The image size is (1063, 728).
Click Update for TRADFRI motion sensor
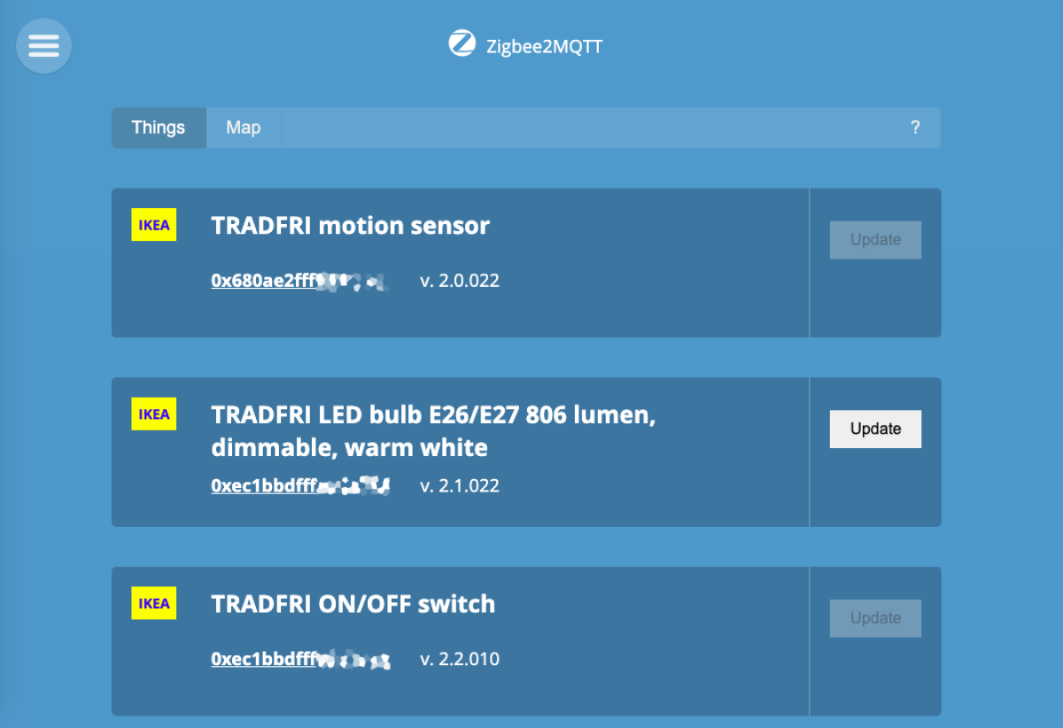[875, 239]
